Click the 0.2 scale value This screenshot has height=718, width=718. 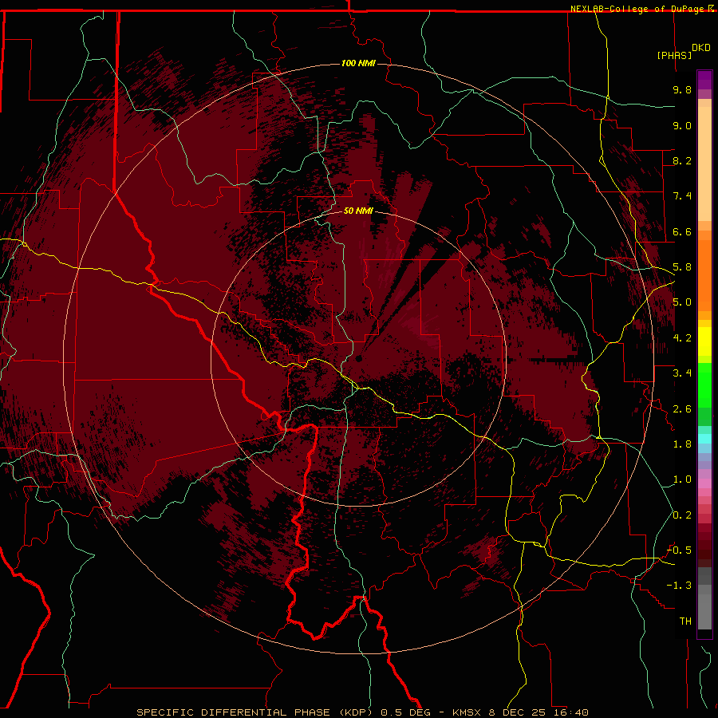coord(682,515)
